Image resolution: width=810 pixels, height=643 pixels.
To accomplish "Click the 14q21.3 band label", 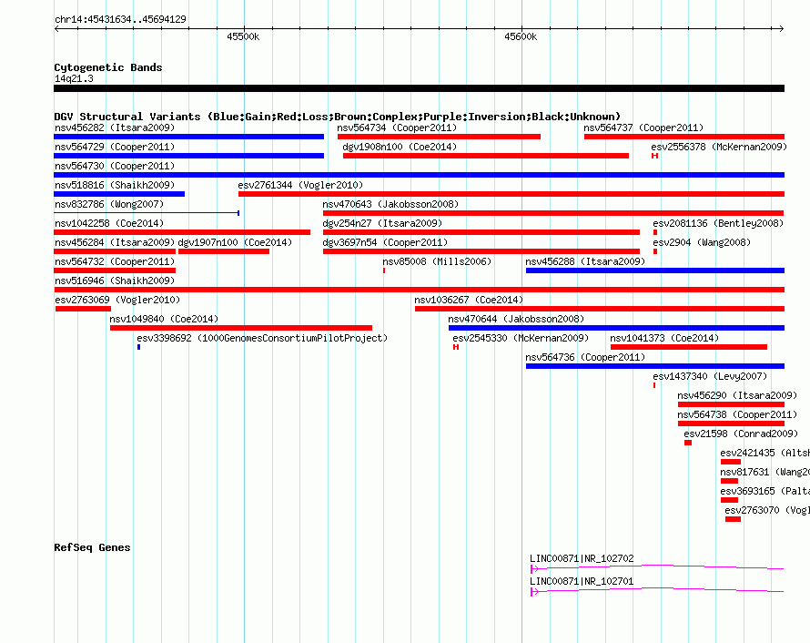I will [74, 78].
